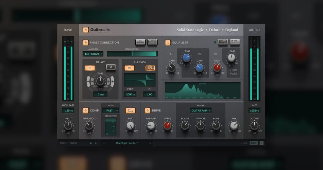This screenshot has width=323, height=170.
Task: Click the Drive section power icon
Action: (x=147, y=110)
